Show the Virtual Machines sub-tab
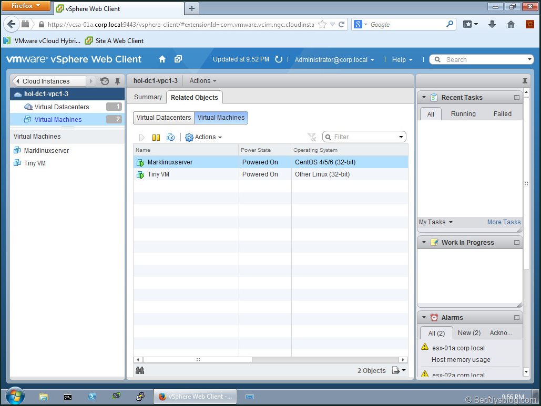Screen dimensions: 541x406 pyautogui.click(x=221, y=118)
